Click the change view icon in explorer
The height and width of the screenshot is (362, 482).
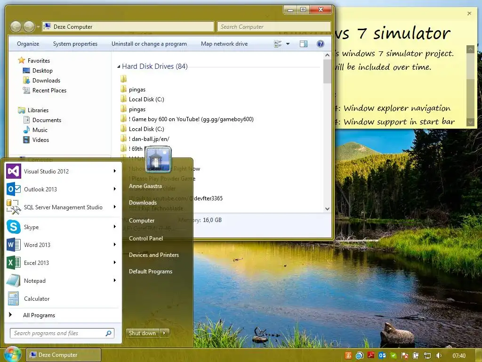[278, 44]
